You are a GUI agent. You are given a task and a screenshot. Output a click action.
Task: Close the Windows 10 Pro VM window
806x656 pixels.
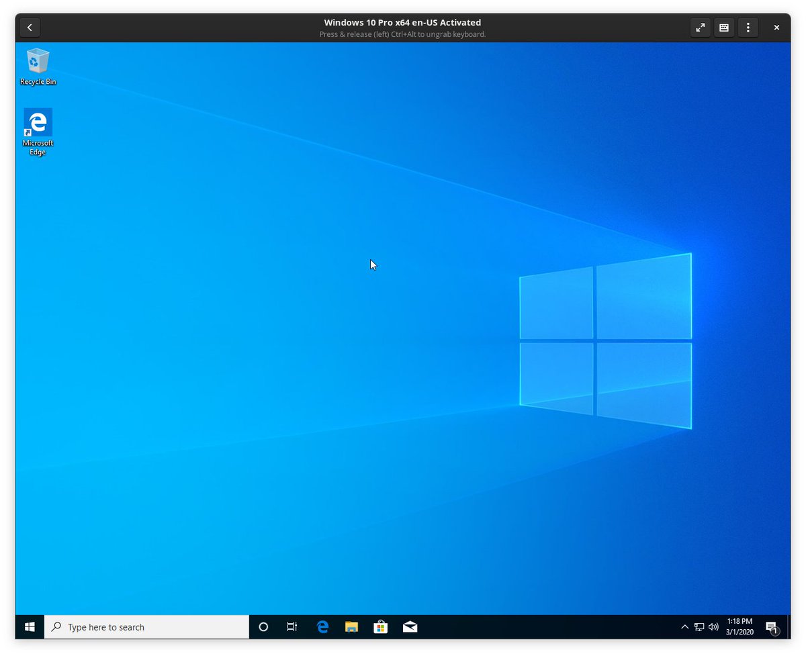point(776,28)
